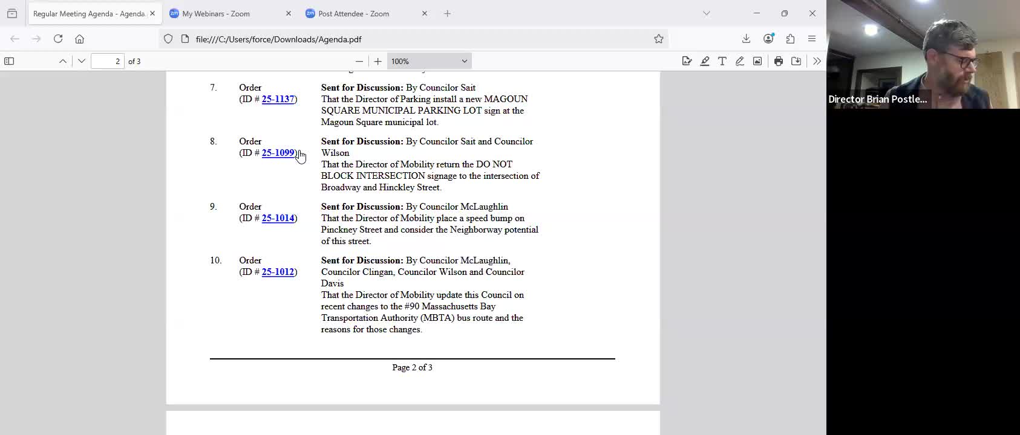Minimize the Firefox window
The height and width of the screenshot is (435, 1020).
point(756,13)
